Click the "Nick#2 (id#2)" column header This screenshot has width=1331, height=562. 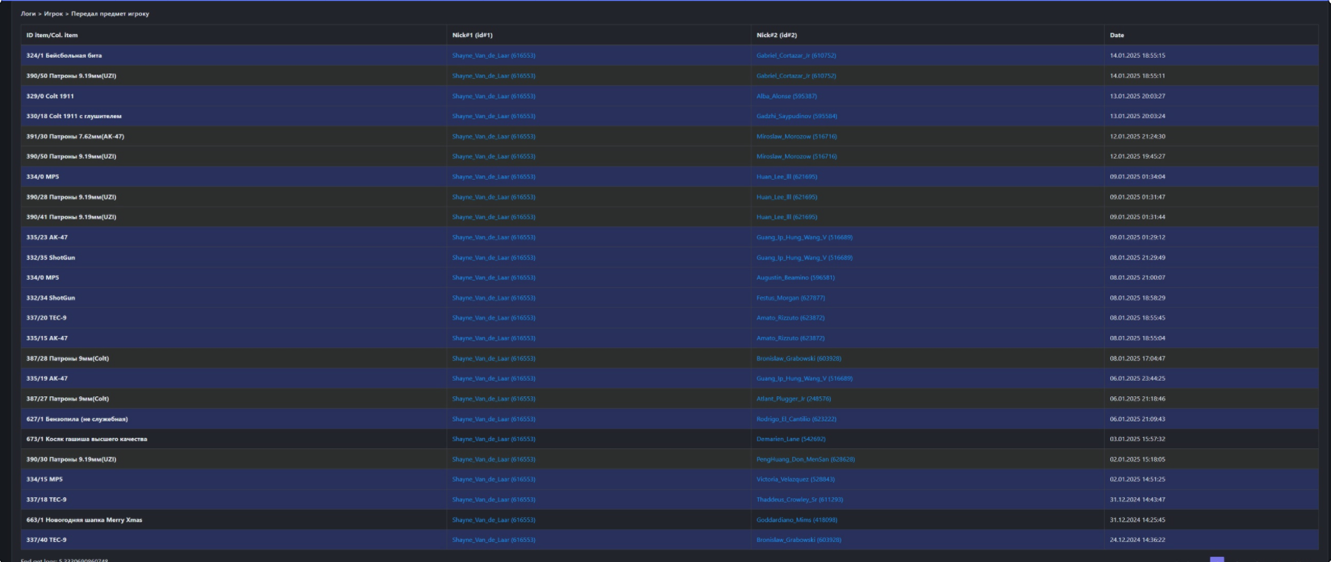(776, 35)
